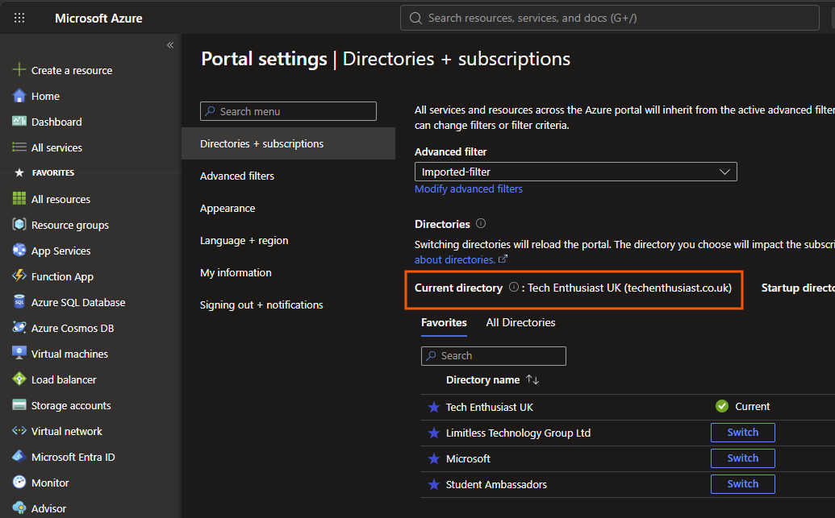Switch to the All Directories tab
The width and height of the screenshot is (835, 518).
[x=520, y=322]
